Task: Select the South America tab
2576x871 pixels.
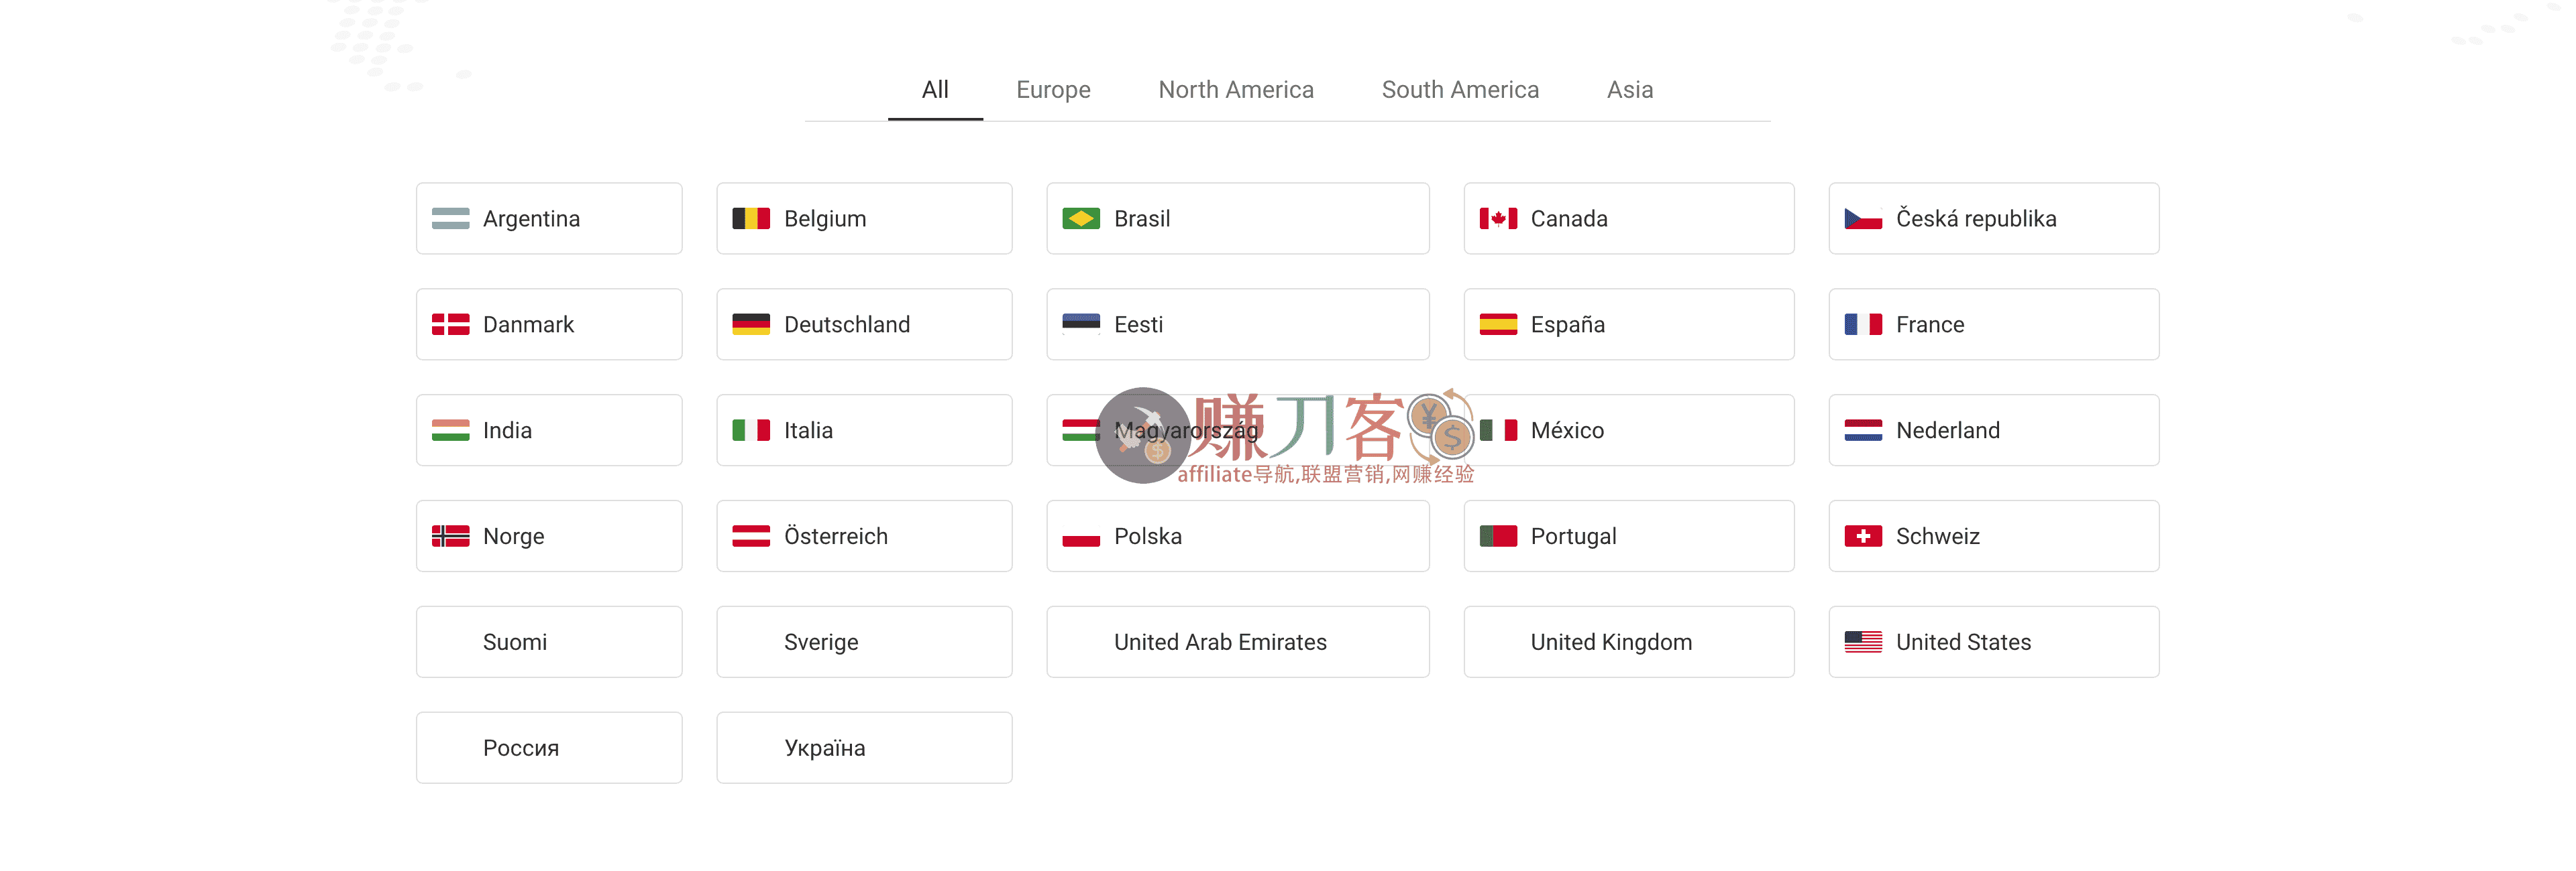Action: point(1460,90)
